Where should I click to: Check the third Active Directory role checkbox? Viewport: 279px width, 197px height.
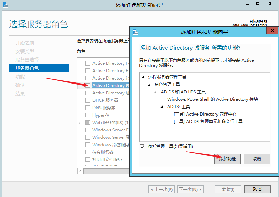pos(87,78)
